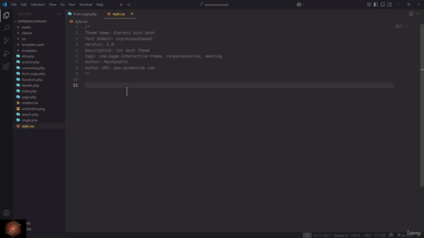Open screenshot.png in explorer
The height and width of the screenshot is (238, 424).
tap(33, 108)
